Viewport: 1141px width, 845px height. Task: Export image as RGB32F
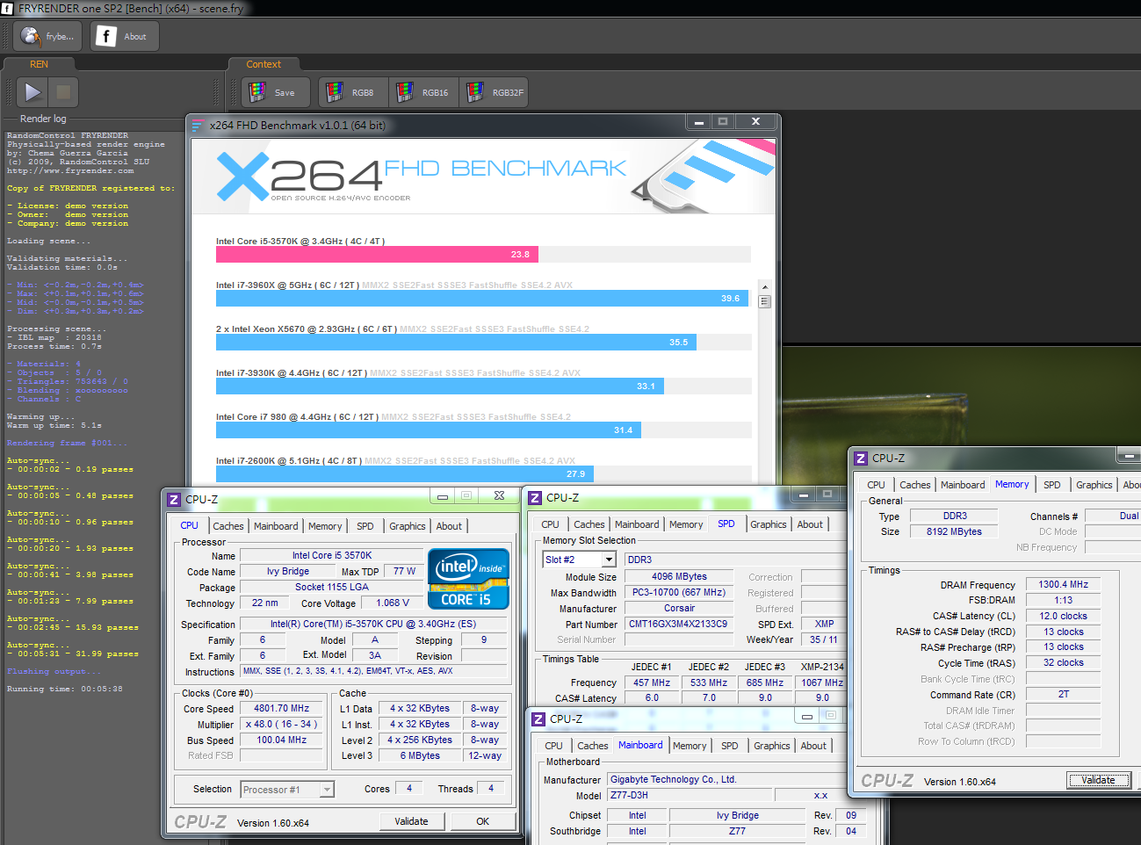pos(494,92)
